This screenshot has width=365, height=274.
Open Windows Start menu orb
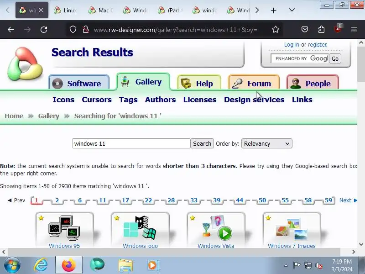[x=12, y=265]
